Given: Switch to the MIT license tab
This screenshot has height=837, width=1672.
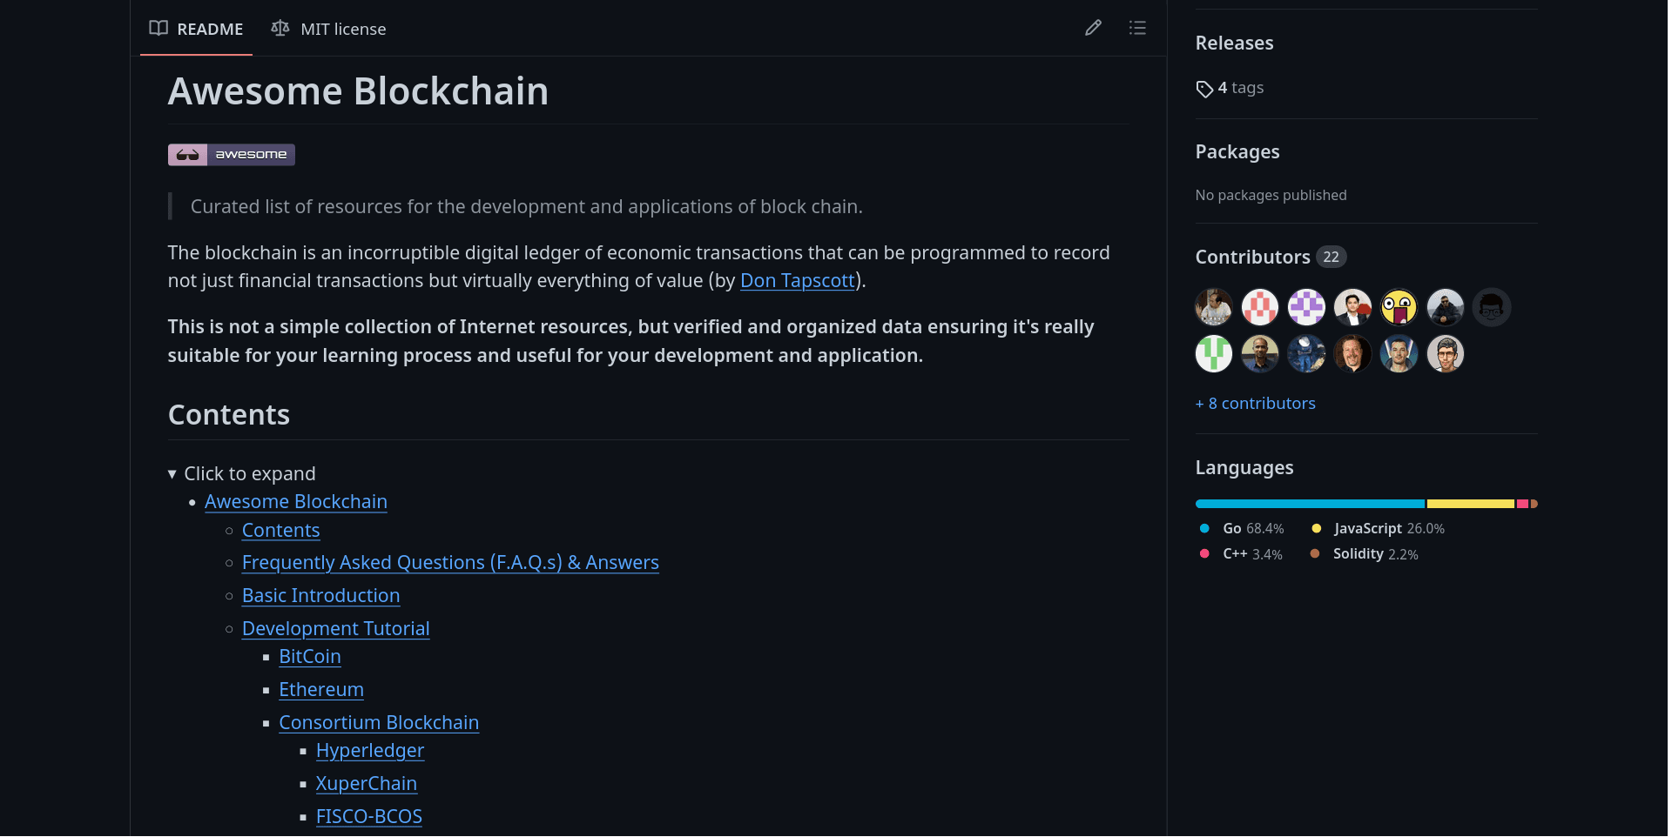Looking at the screenshot, I should point(329,29).
